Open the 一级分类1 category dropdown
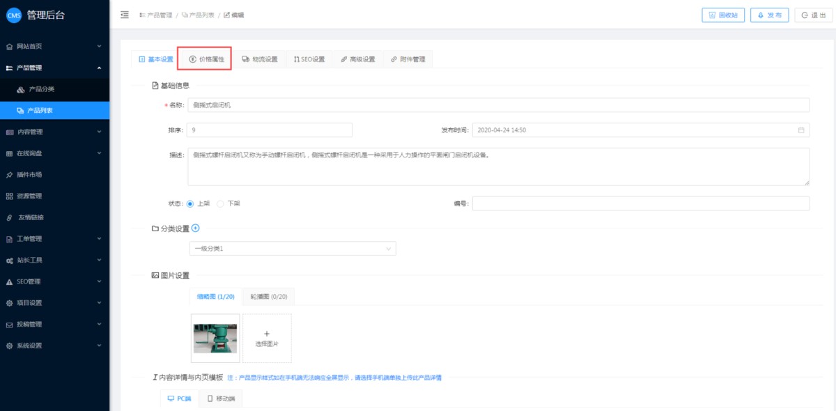 (293, 249)
